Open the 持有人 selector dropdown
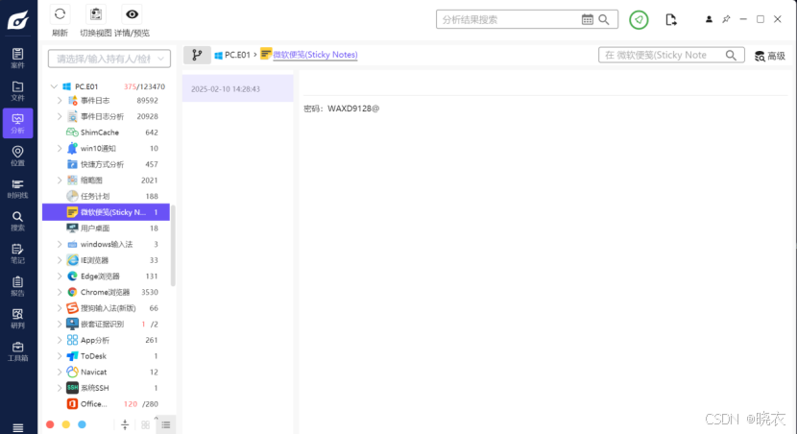 109,59
